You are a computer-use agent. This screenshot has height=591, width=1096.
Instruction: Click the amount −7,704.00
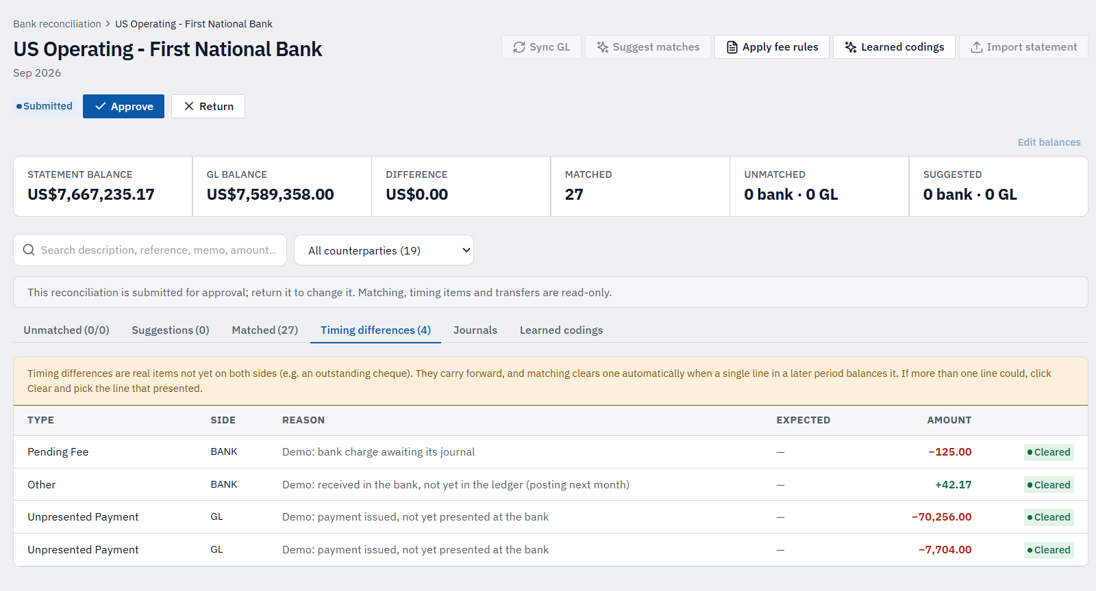(x=945, y=550)
